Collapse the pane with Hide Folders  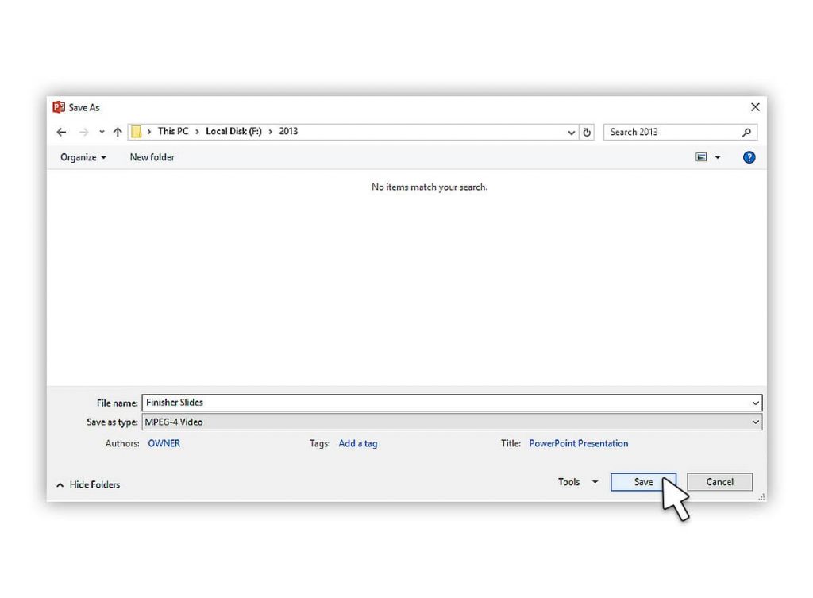[x=88, y=484]
